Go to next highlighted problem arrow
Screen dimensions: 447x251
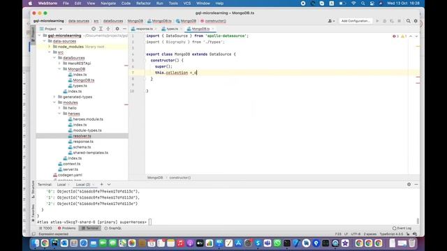coord(416,36)
